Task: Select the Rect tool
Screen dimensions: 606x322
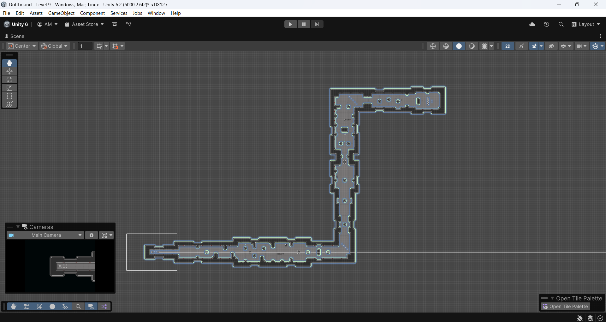Action: click(9, 96)
